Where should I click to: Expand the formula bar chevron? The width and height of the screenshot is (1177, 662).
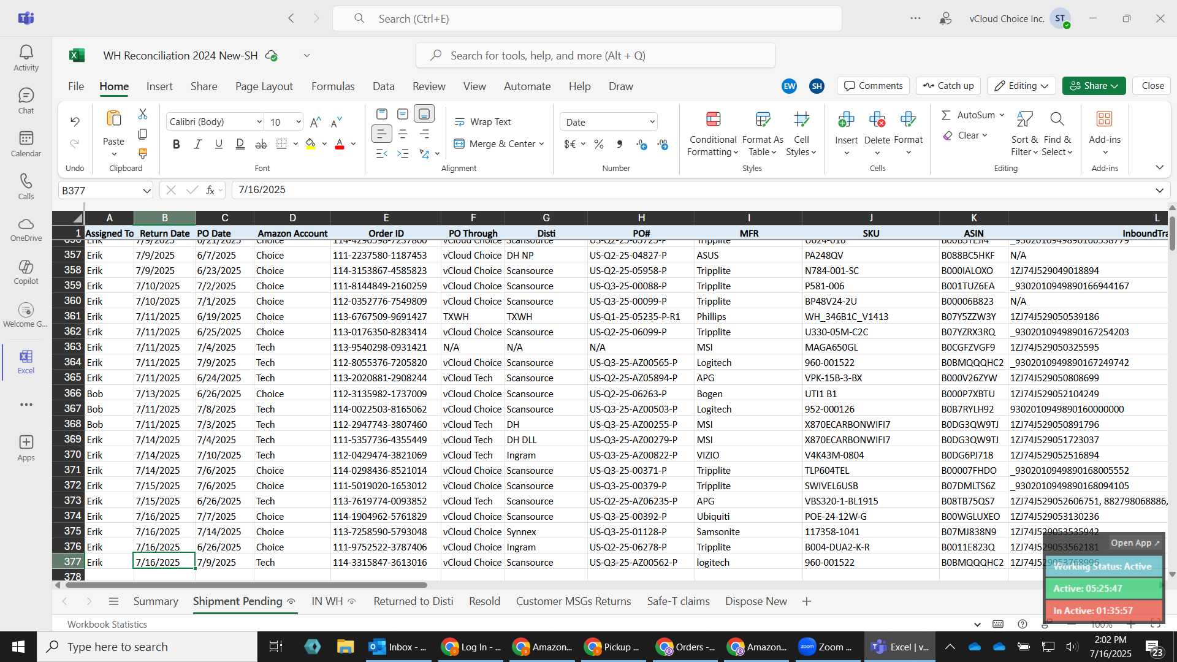pos(1159,190)
